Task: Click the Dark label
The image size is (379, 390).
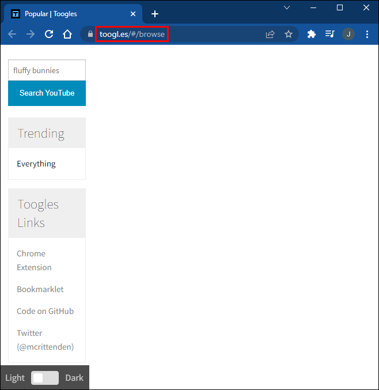Action: tap(74, 378)
